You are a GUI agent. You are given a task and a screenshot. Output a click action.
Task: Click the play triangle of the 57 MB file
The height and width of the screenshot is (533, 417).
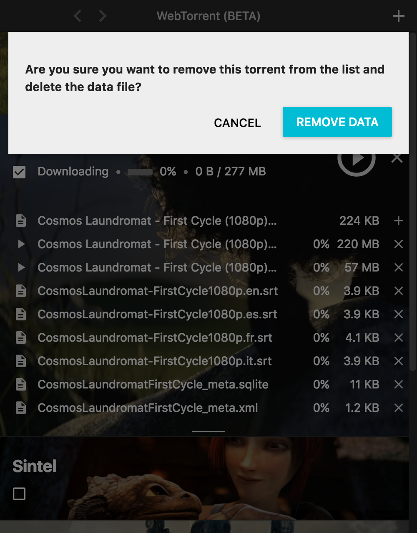click(x=21, y=267)
